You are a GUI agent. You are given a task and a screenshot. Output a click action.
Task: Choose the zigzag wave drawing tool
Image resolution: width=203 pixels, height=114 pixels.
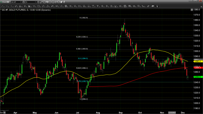16,6
